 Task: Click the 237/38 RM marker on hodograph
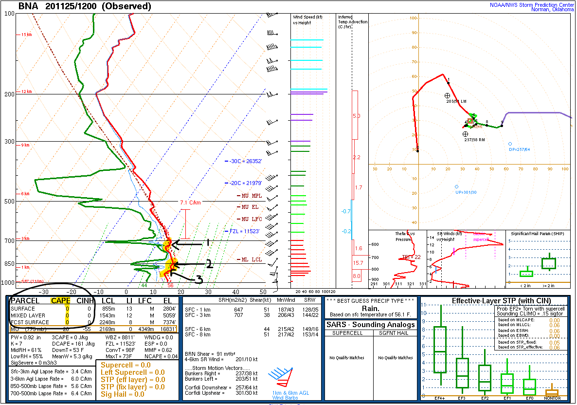click(x=466, y=134)
